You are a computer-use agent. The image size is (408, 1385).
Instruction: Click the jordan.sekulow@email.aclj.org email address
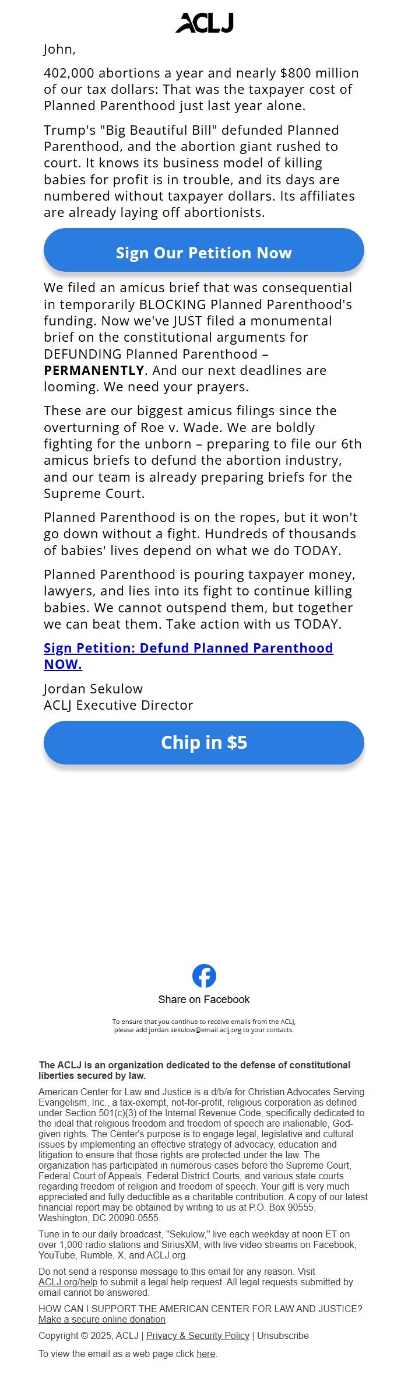coord(195,1030)
